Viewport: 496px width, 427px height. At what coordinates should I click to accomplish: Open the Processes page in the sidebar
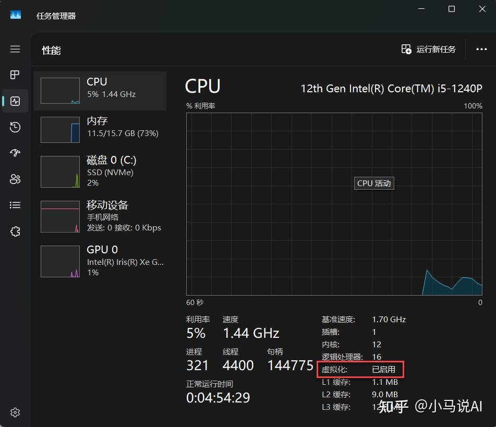(15, 75)
